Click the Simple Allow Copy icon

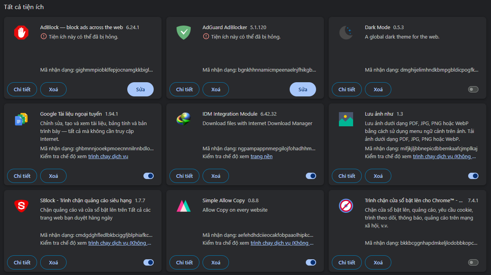coord(184,206)
